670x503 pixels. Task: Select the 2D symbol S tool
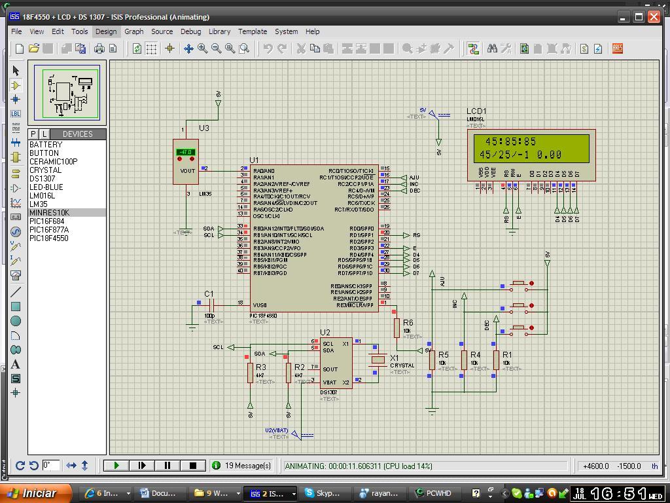(x=16, y=379)
